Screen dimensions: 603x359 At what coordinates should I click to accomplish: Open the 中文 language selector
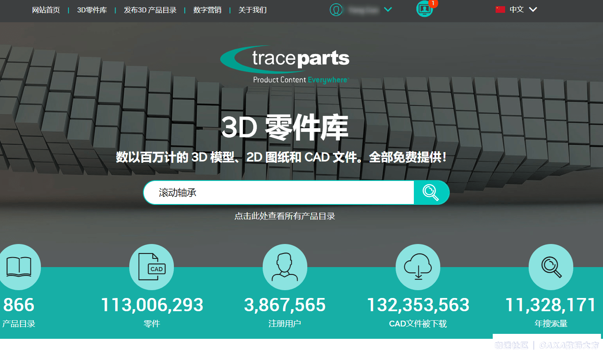tap(516, 9)
